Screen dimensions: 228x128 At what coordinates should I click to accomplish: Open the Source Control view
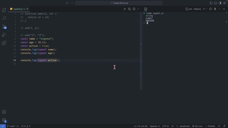point(4,26)
